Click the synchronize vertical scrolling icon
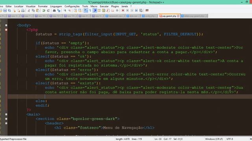 point(75,11)
